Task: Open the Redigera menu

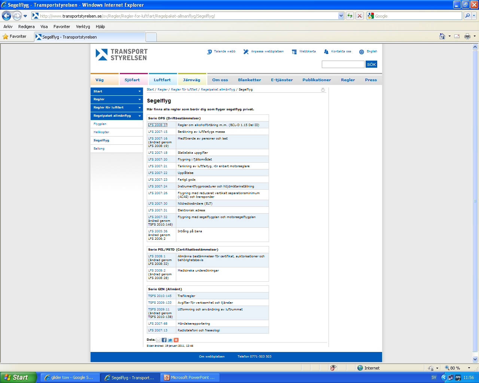Action: point(27,27)
